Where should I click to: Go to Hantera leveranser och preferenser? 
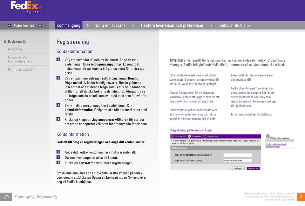pos(172,25)
